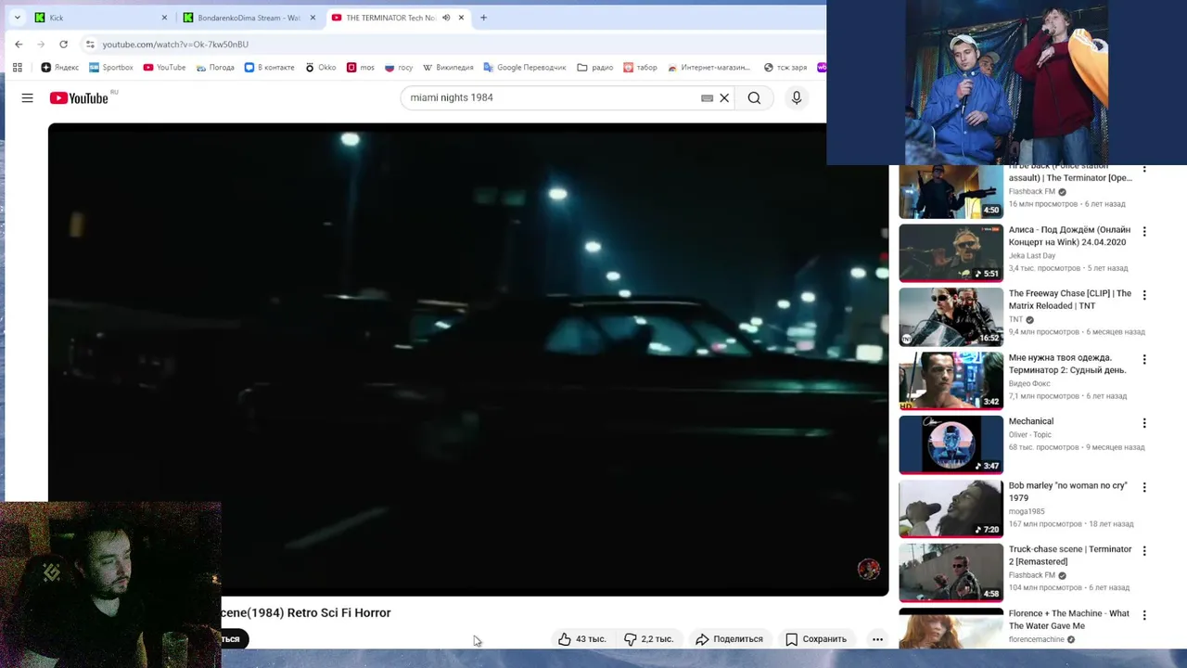Clear the search query with X
1187x668 pixels.
pyautogui.click(x=724, y=97)
